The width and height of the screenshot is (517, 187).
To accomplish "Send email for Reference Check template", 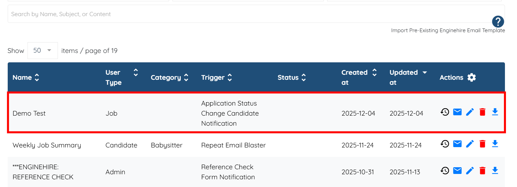I will (457, 171).
